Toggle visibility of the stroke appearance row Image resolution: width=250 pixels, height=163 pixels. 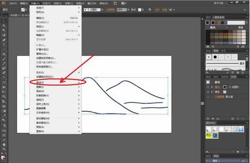coord(208,87)
